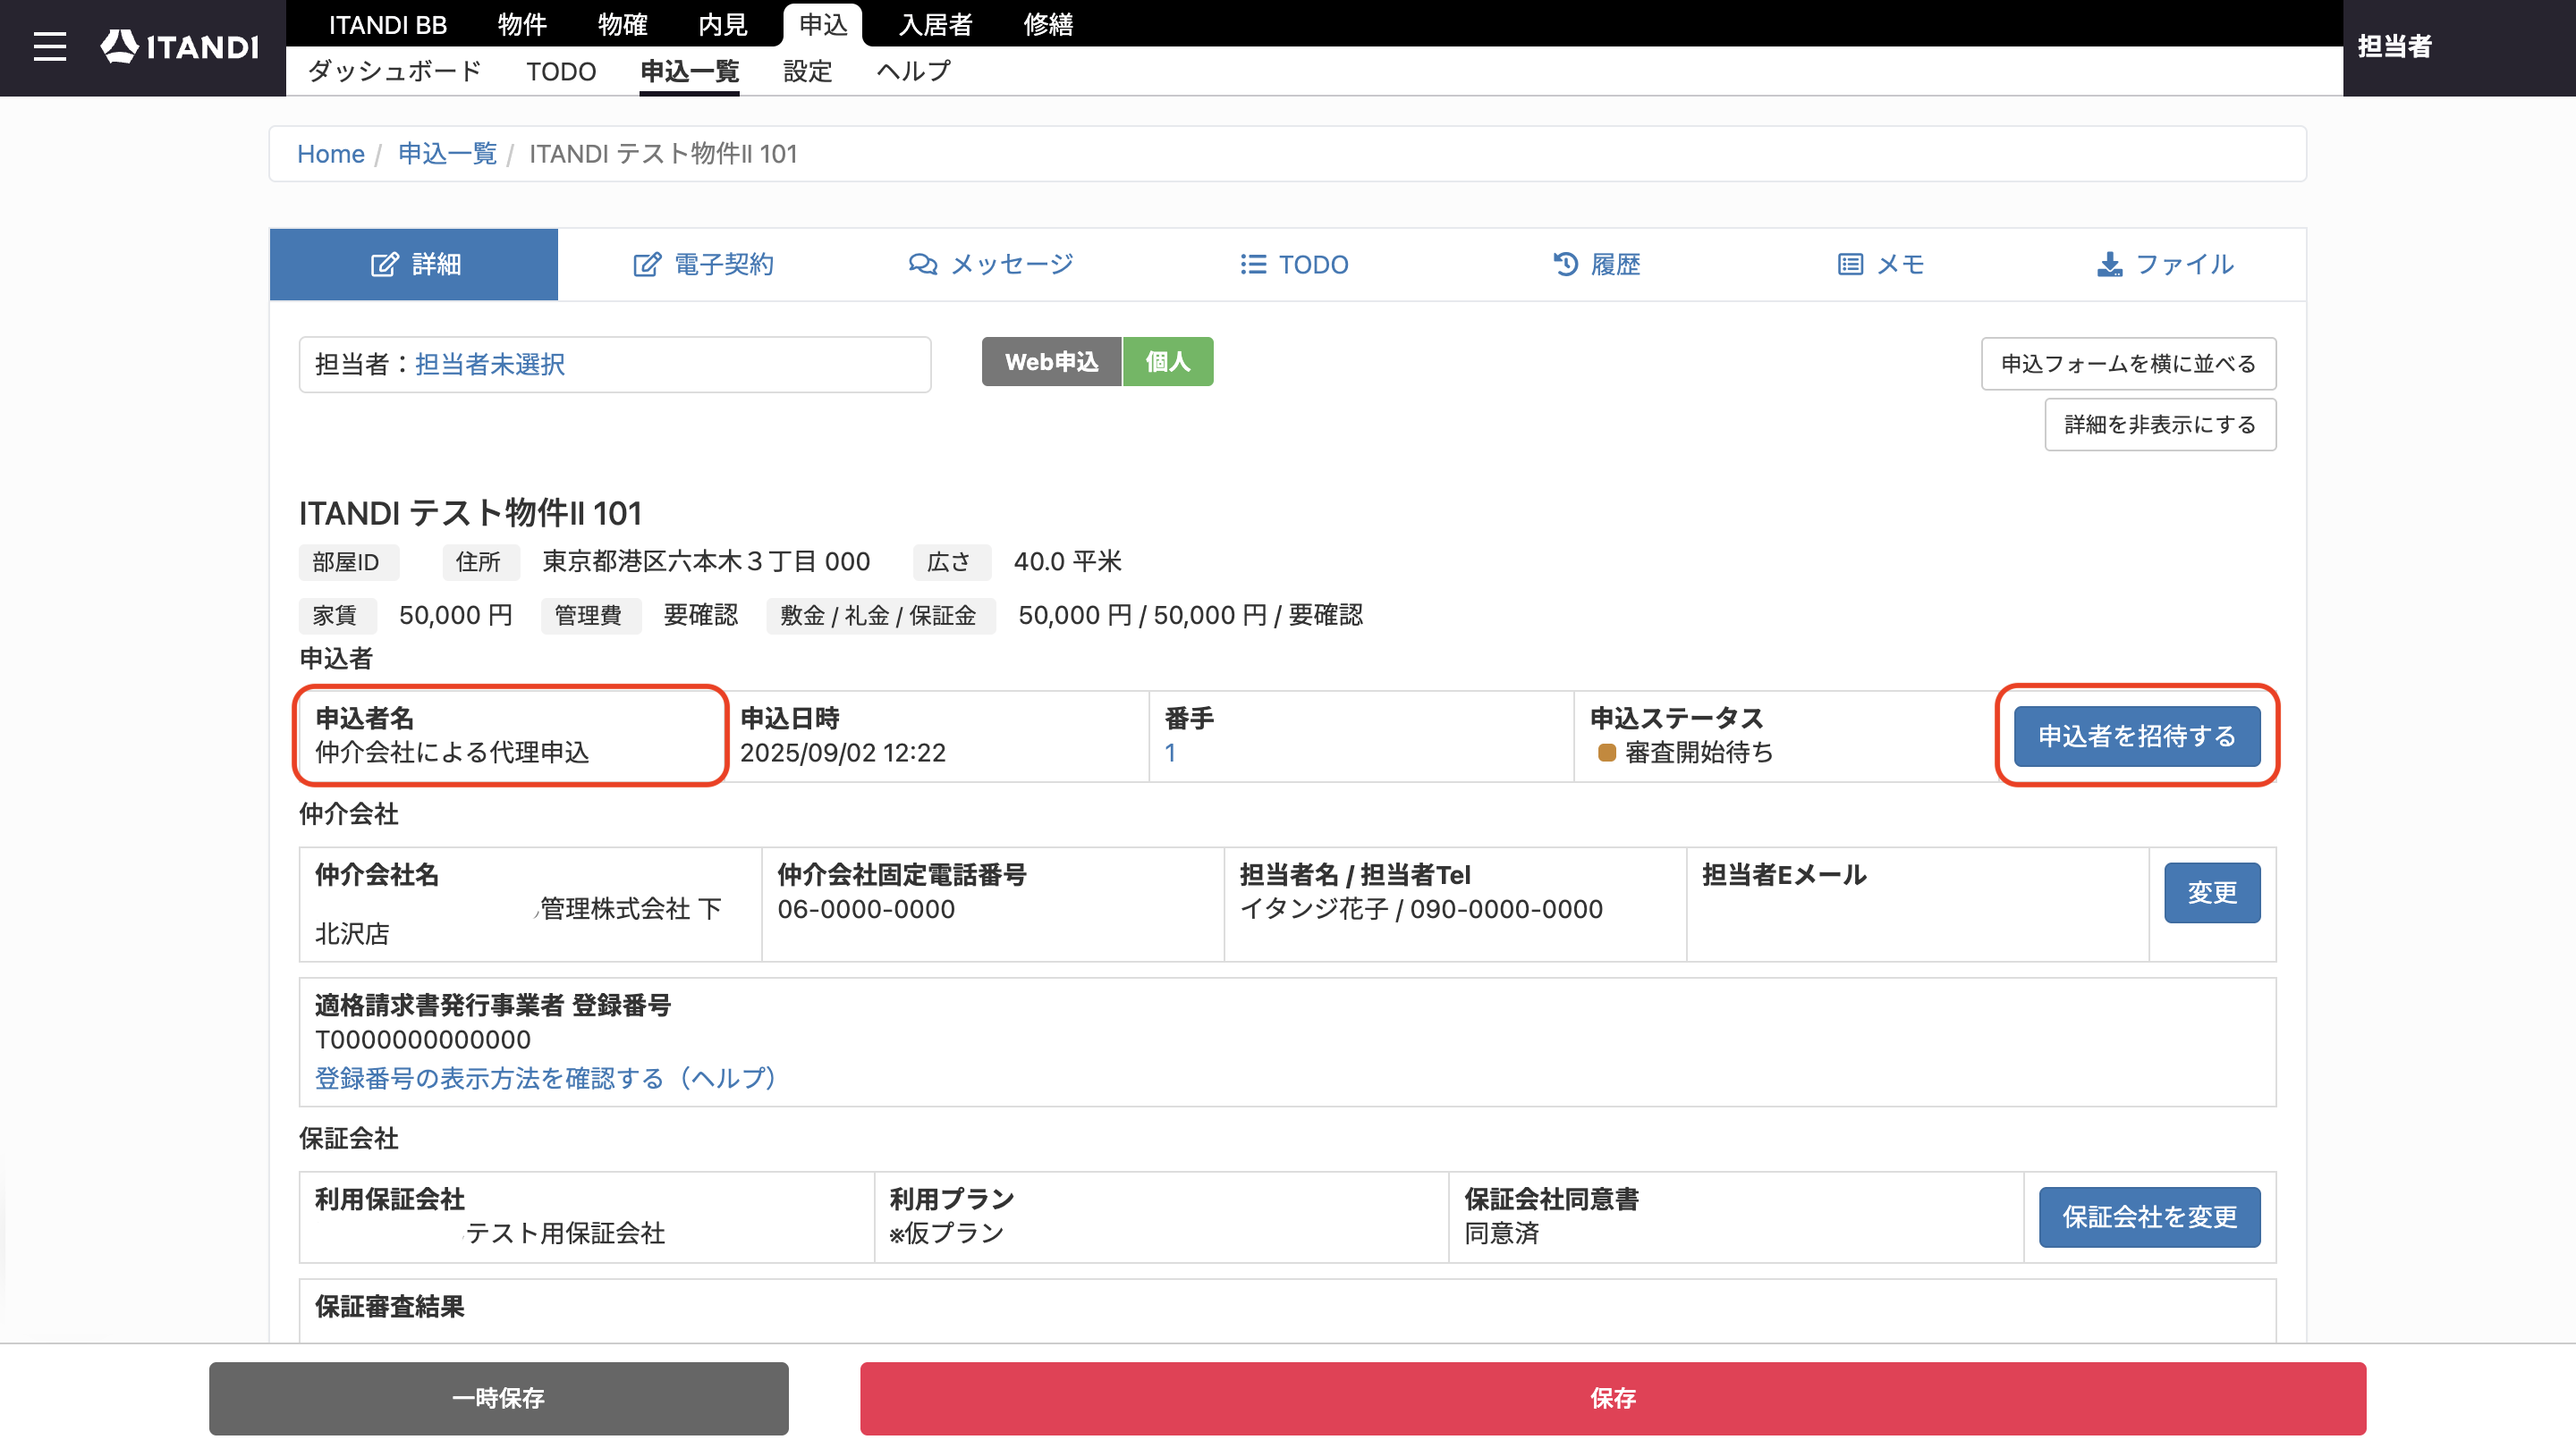Click the pencil icon on 詳細 tab

pyautogui.click(x=384, y=265)
